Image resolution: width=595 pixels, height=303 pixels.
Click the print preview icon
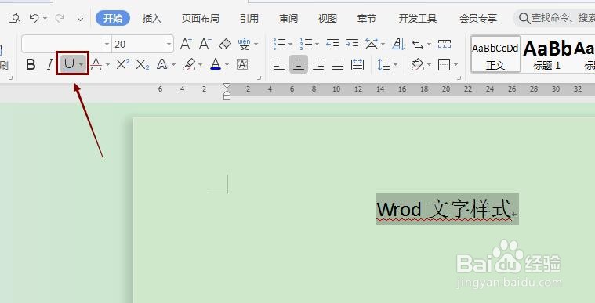click(x=14, y=18)
